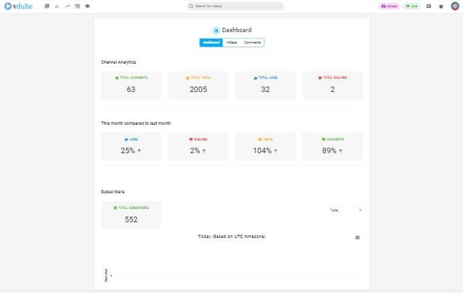Click the monthly Likes percentage card
The height and width of the screenshot is (293, 463).
(131, 146)
